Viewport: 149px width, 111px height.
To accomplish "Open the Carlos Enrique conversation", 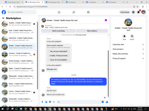I will [18, 62].
